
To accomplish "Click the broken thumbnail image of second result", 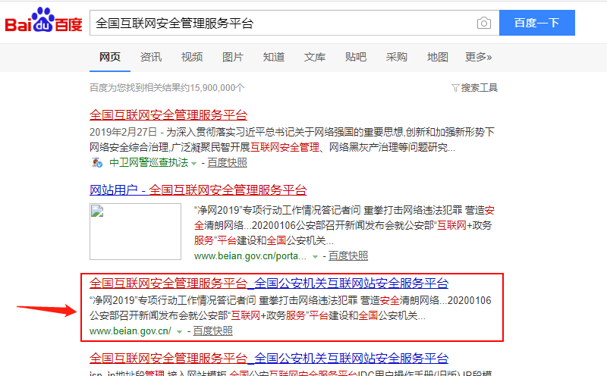I will click(136, 231).
